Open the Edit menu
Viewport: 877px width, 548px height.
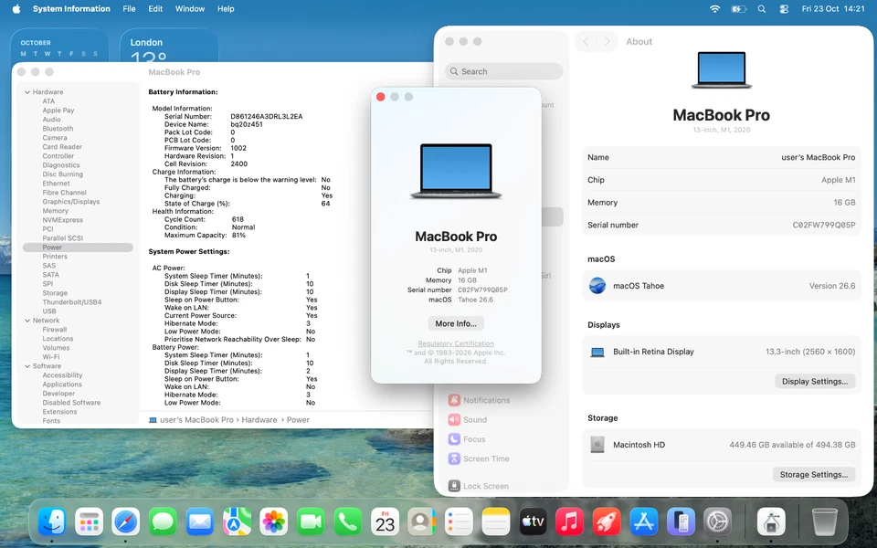coord(155,9)
